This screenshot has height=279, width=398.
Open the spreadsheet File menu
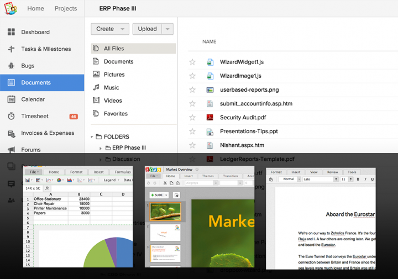pyautogui.click(x=34, y=172)
